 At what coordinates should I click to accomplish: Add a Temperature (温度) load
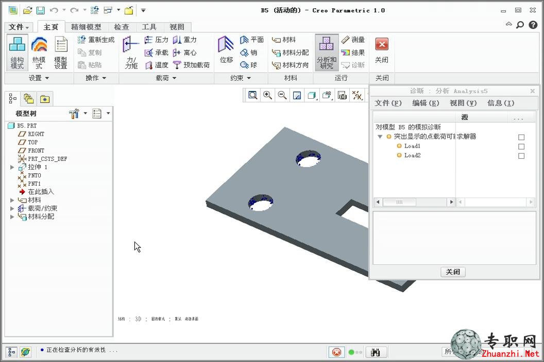156,65
